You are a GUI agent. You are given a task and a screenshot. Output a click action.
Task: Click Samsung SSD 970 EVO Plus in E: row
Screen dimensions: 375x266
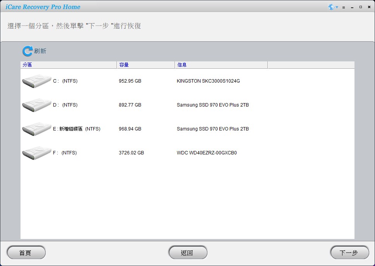(213, 129)
